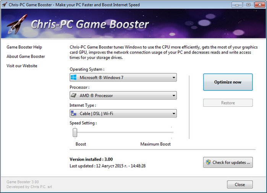Click 'Developed by Chris P.C. srl' text
The height and width of the screenshot is (193, 267).
coord(29,187)
